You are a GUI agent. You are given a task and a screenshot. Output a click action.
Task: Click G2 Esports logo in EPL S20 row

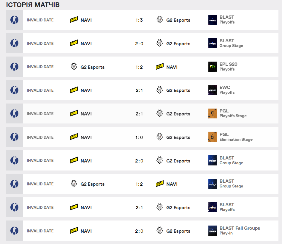pos(74,67)
